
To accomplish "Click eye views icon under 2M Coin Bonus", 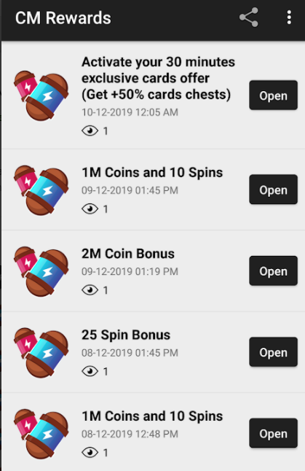I will pos(90,290).
